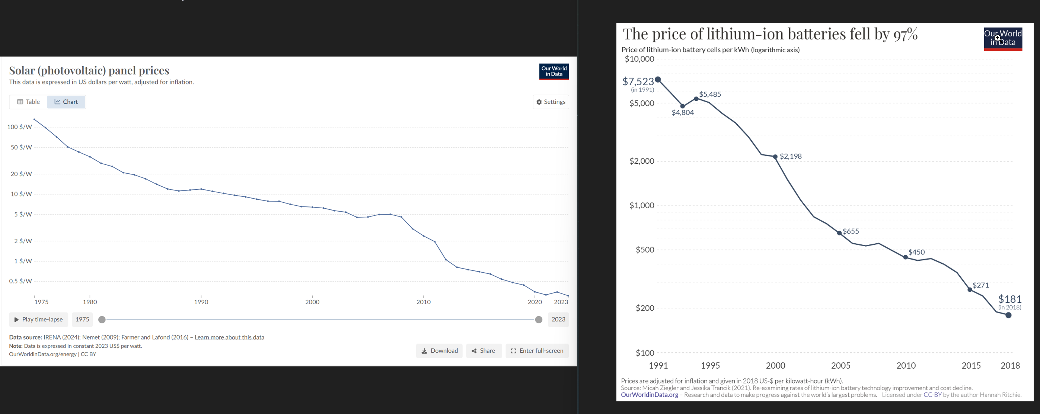Switch to the Table view tab
The width and height of the screenshot is (1040, 414).
pos(28,102)
